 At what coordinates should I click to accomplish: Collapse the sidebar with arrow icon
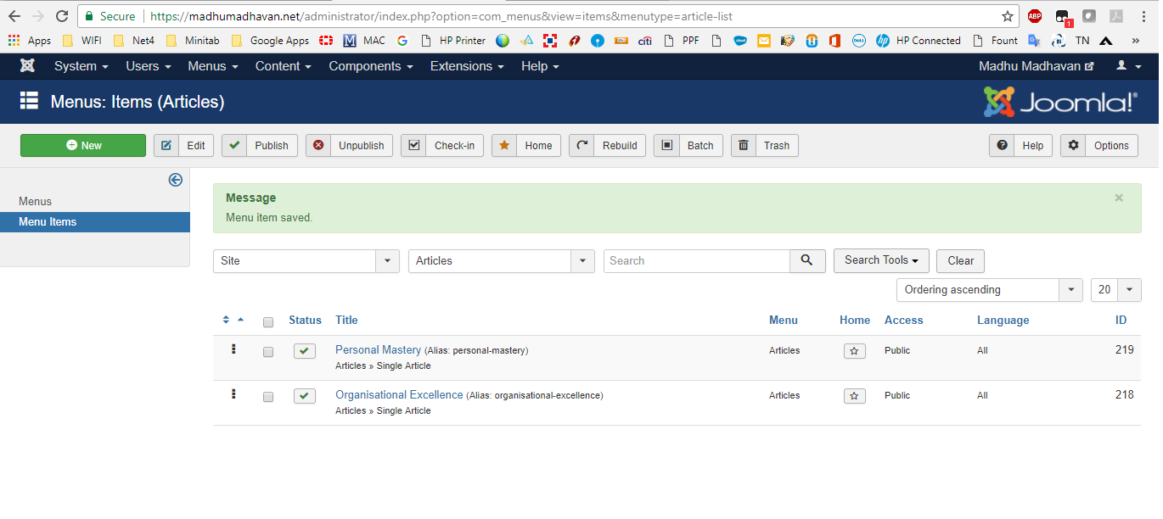176,180
